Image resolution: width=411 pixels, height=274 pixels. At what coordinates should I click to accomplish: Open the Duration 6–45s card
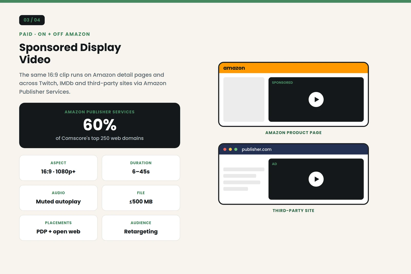[x=141, y=168]
